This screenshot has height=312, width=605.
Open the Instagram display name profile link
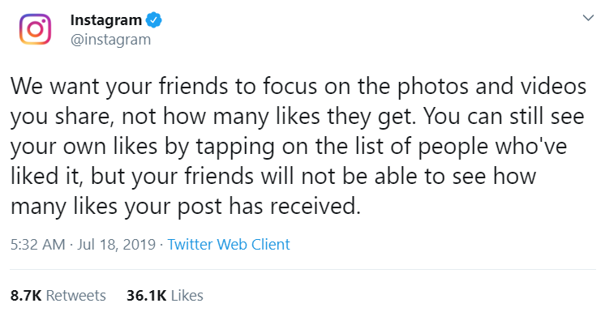106,20
